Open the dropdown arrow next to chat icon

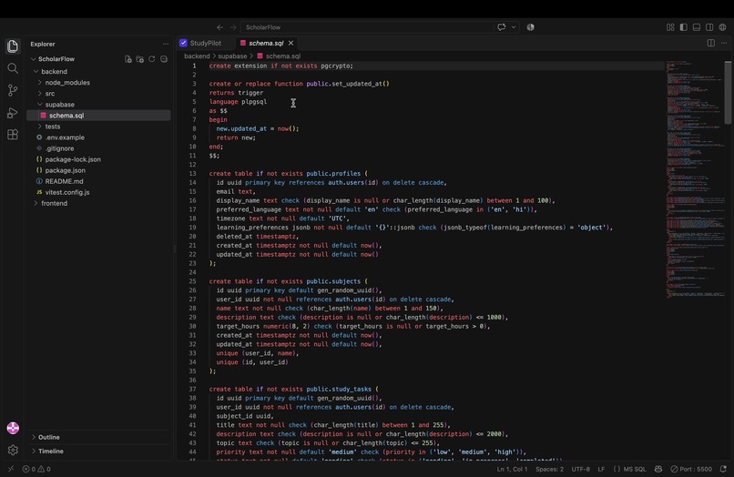[514, 27]
